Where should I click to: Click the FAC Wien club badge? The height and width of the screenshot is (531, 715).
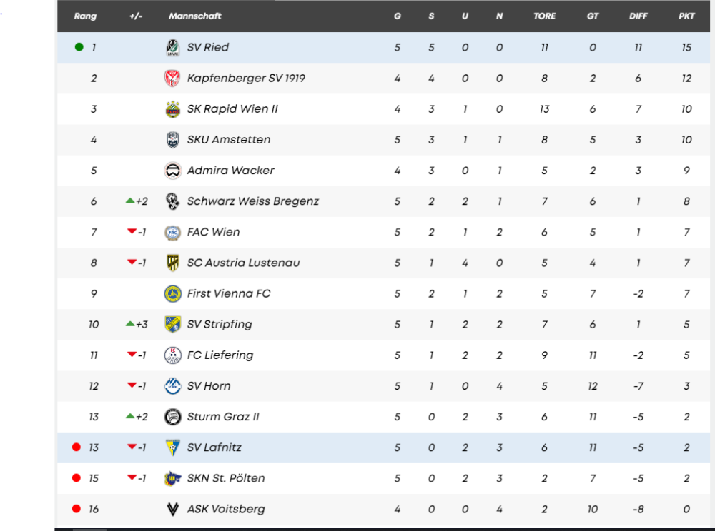[x=172, y=232]
